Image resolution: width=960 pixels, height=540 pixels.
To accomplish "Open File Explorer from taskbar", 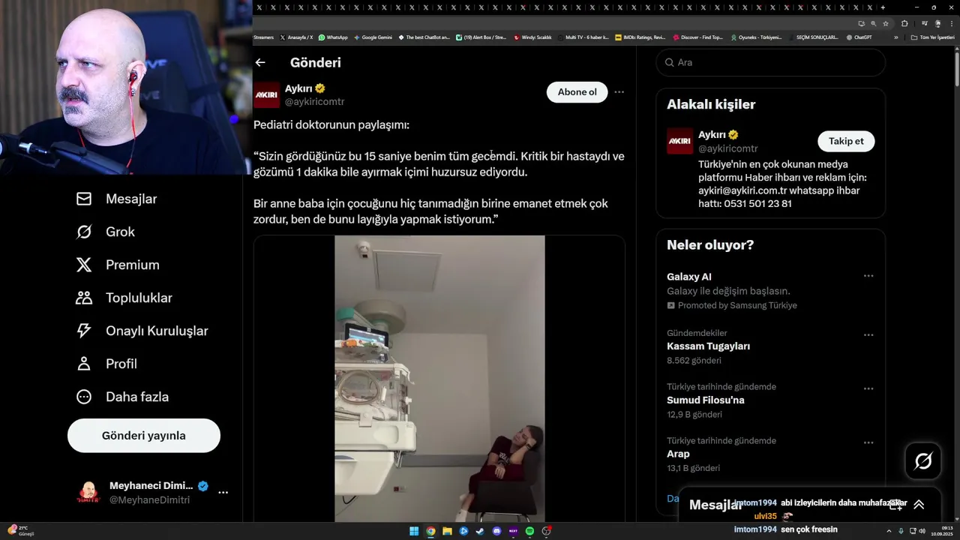I will 447,531.
